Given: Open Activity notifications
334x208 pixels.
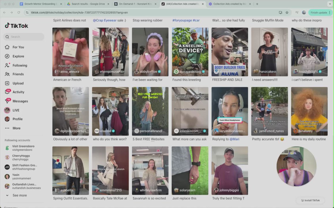Looking at the screenshot, I should (x=18, y=92).
